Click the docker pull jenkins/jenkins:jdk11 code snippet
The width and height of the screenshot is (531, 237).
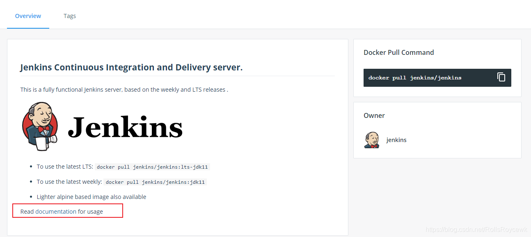tap(155, 182)
